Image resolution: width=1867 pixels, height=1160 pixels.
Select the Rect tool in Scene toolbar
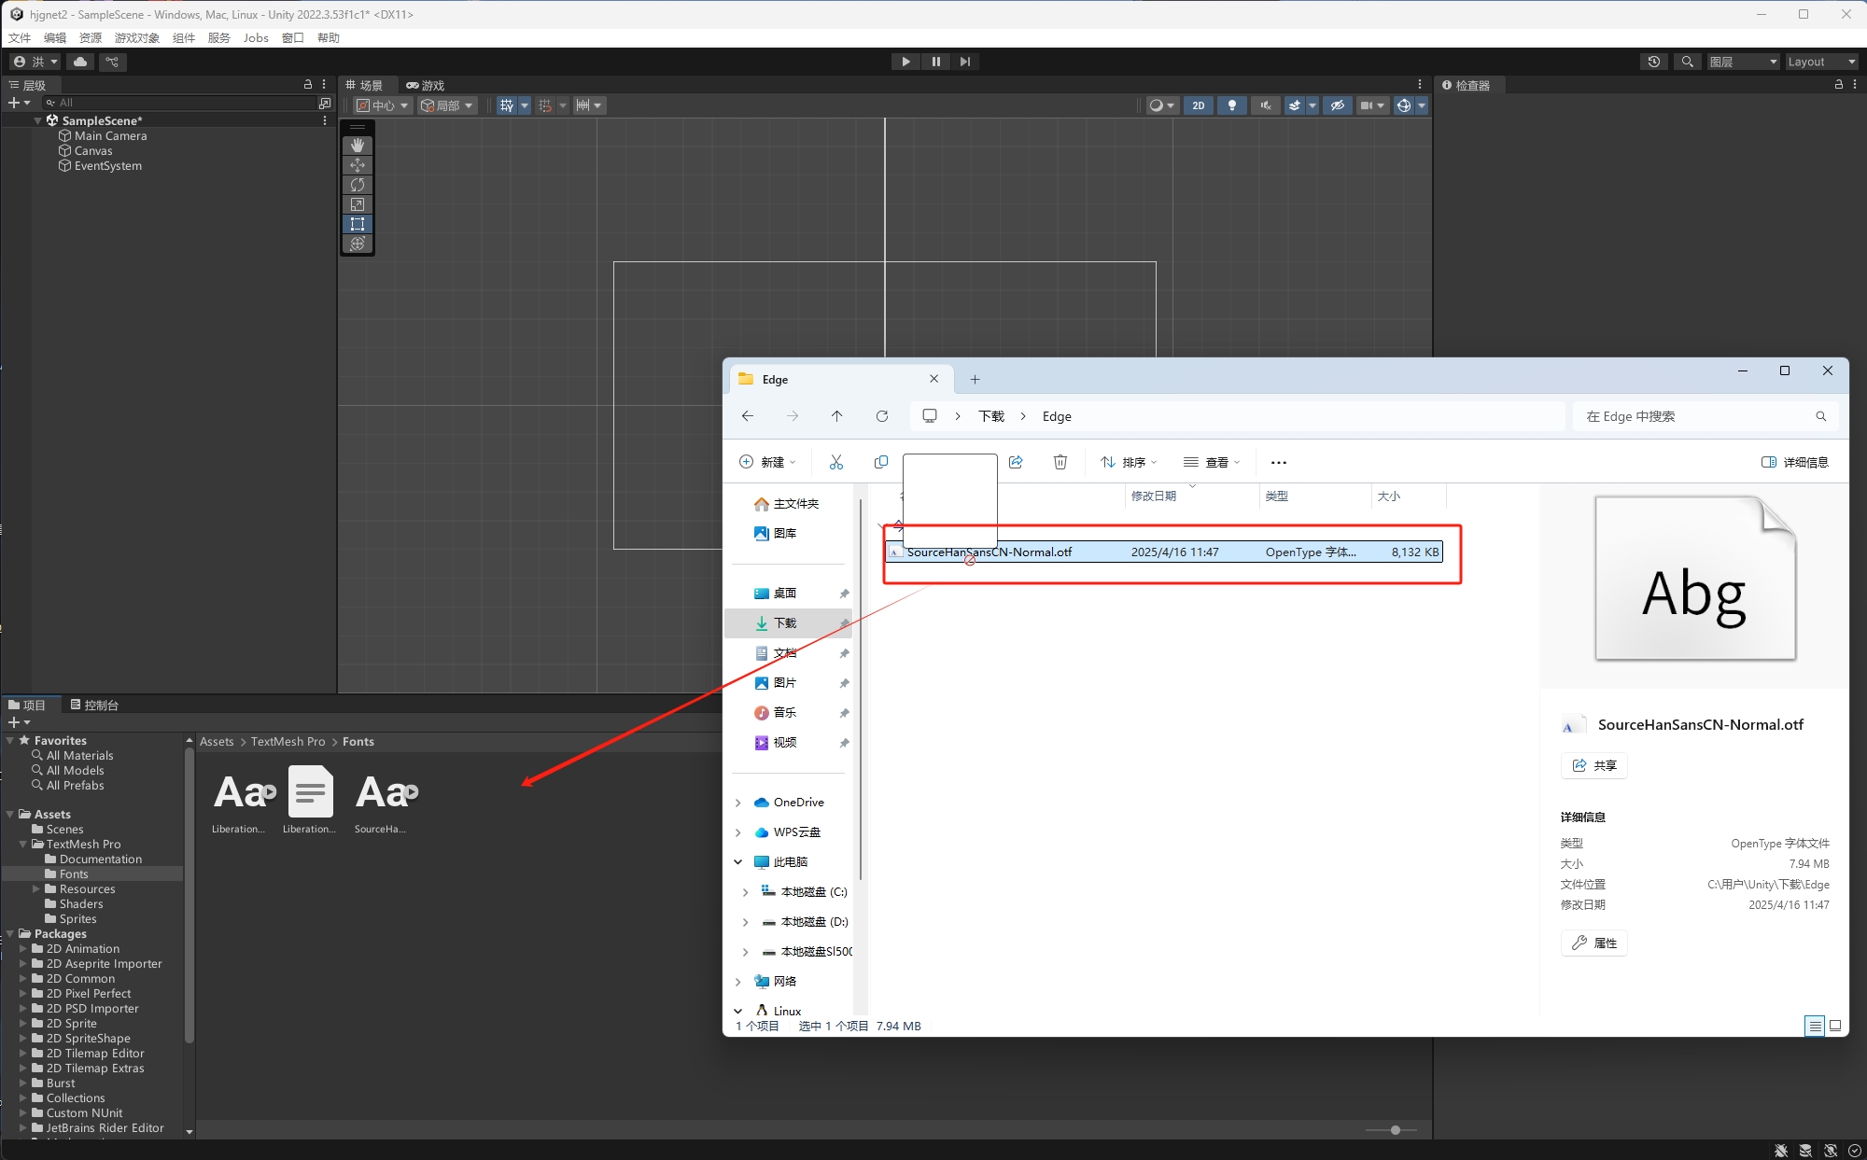[x=358, y=224]
